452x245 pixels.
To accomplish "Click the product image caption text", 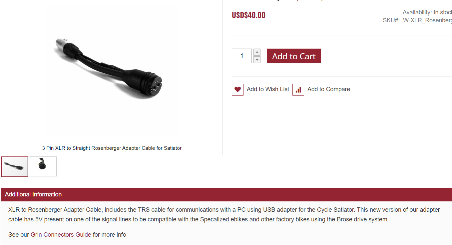I will pos(112,148).
